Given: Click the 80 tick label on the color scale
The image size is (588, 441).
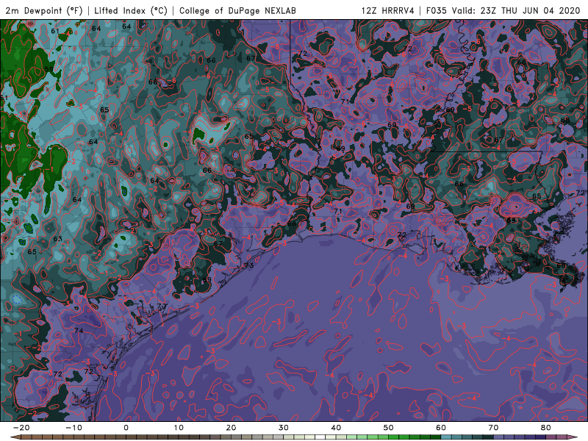Looking at the screenshot, I should 546,428.
